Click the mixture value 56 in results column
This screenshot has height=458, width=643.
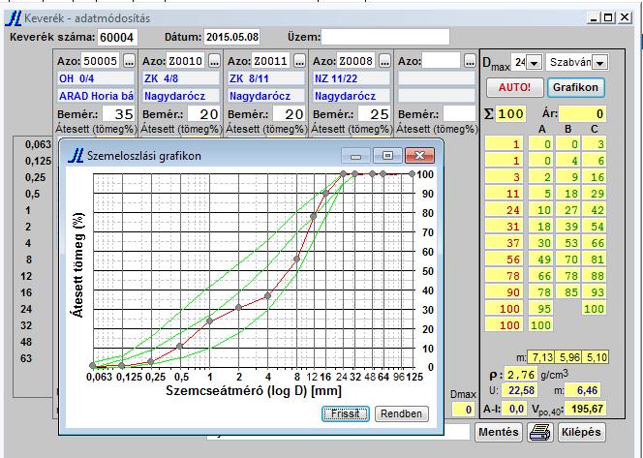click(x=504, y=260)
